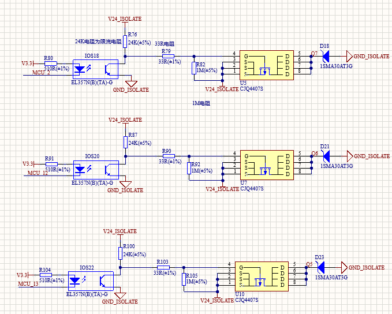Select the D21 diode symbol
392x314 pixels.
coord(325,156)
